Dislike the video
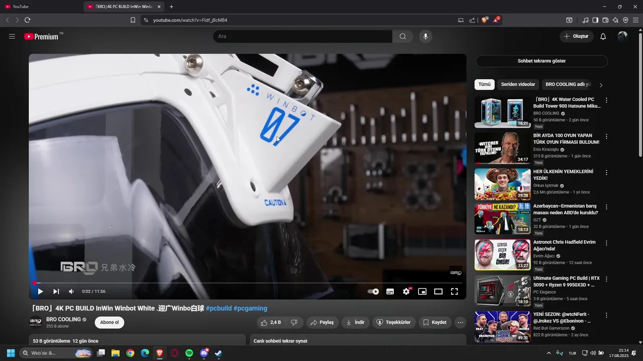 295,322
